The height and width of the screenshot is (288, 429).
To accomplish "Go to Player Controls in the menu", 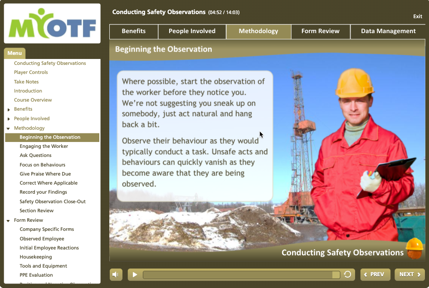I will coord(31,73).
